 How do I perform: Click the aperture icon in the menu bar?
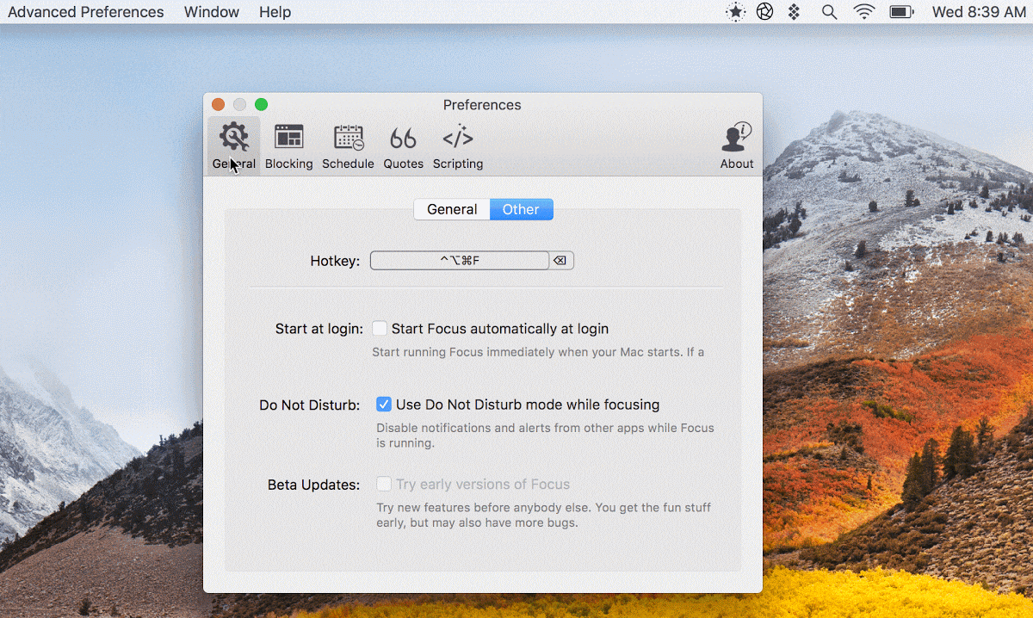[764, 12]
